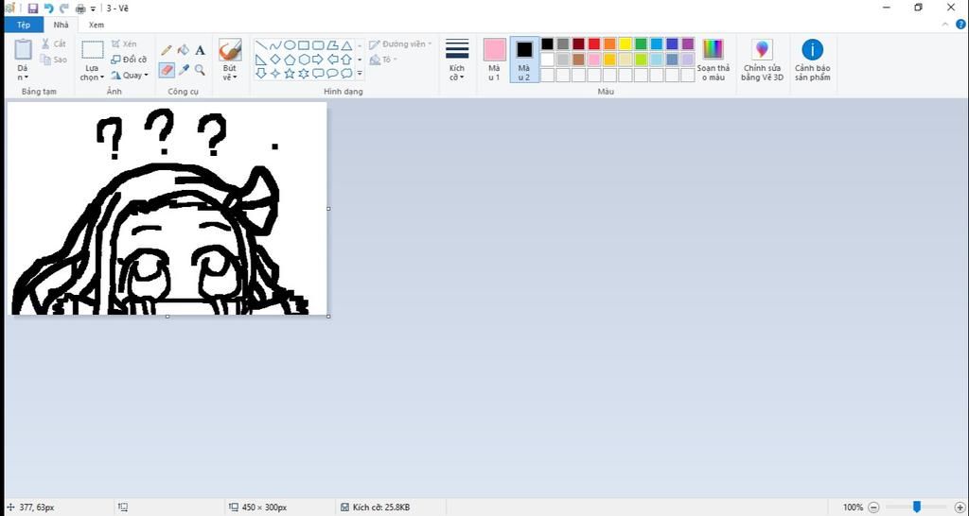Click the Đổi cỡ resize button
The width and height of the screenshot is (969, 516).
click(129, 60)
